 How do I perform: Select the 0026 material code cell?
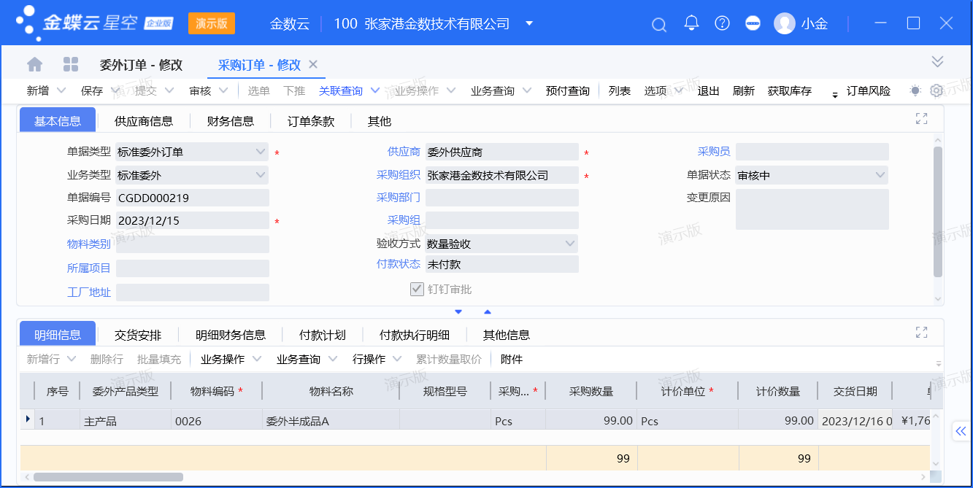216,421
